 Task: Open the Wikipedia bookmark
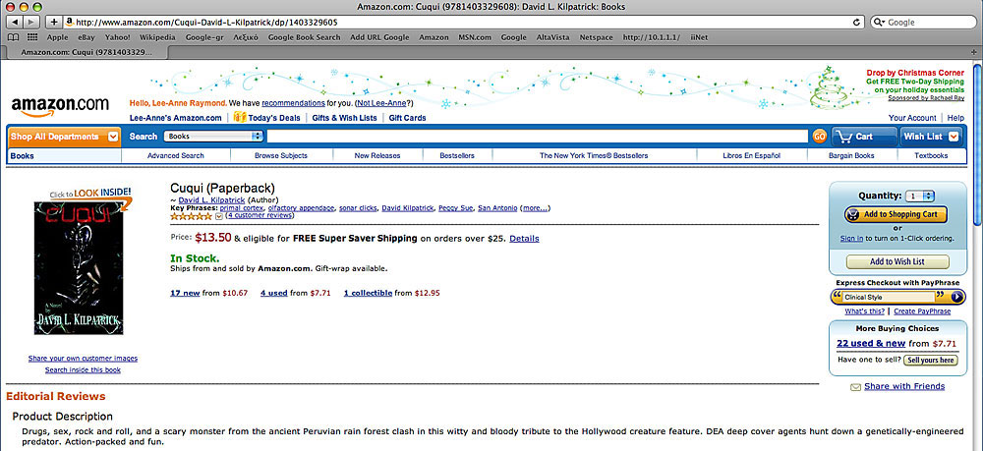[x=157, y=37]
